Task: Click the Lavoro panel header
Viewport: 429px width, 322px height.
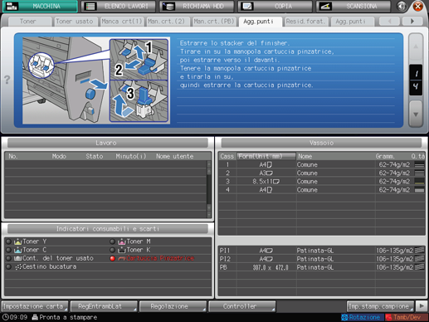Action: (x=108, y=143)
